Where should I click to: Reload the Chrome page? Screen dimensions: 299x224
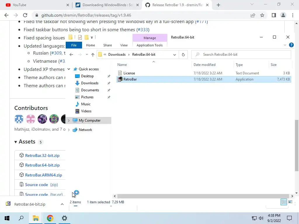25,15
